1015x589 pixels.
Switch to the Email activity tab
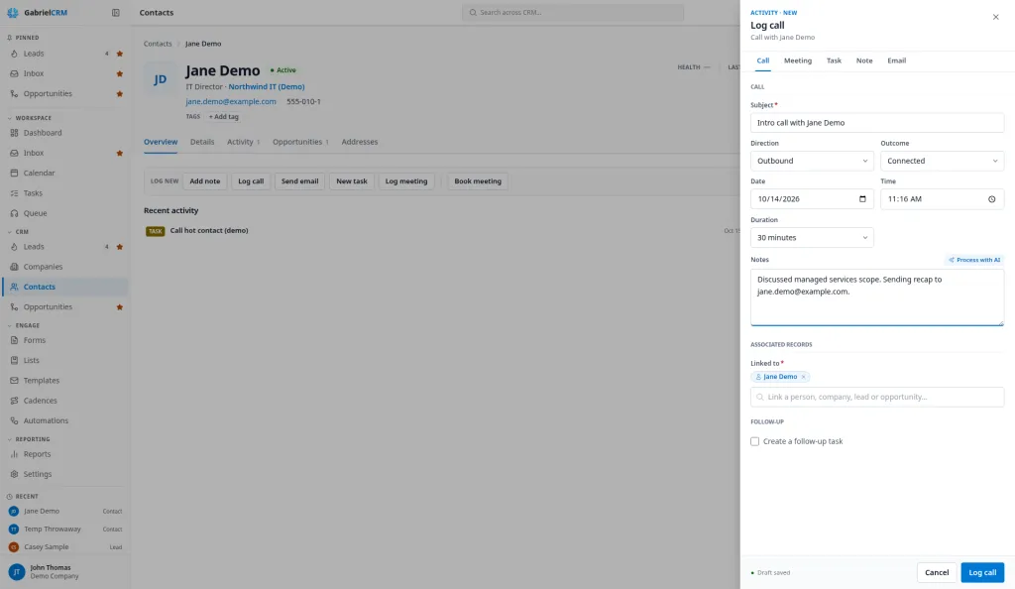click(896, 60)
